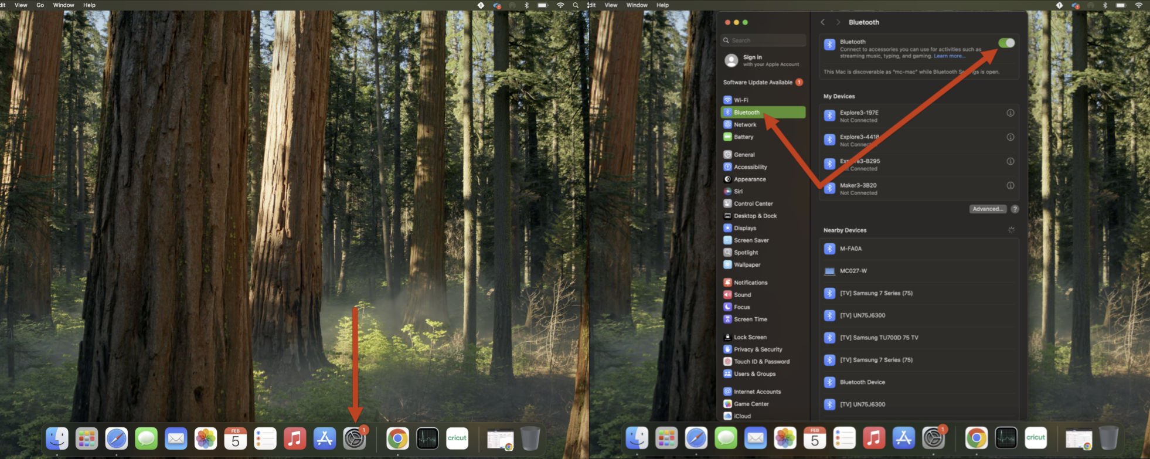
Task: Click the question mark help button
Action: (x=1015, y=209)
